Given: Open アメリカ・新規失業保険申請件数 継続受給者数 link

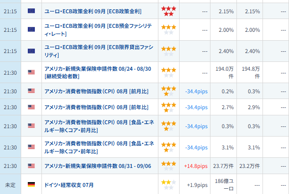Looking at the screenshot, I should pyautogui.click(x=98, y=72).
